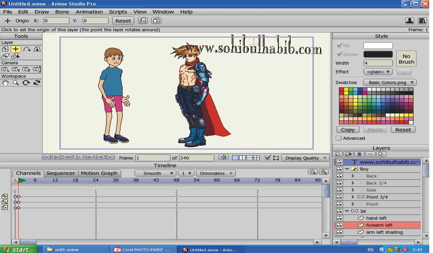Screen dimensions: 433x253
Task: Select the Set Origin tool
Action: [x=16, y=49]
